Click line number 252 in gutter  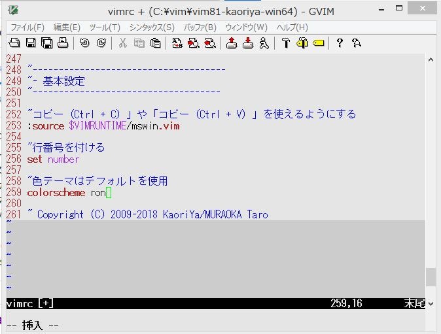pos(14,114)
